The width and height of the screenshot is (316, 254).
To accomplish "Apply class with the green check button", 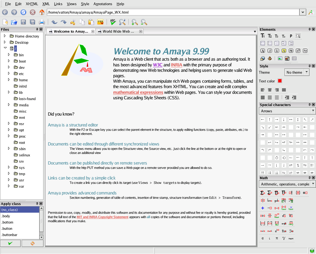I will pyautogui.click(x=10, y=243).
